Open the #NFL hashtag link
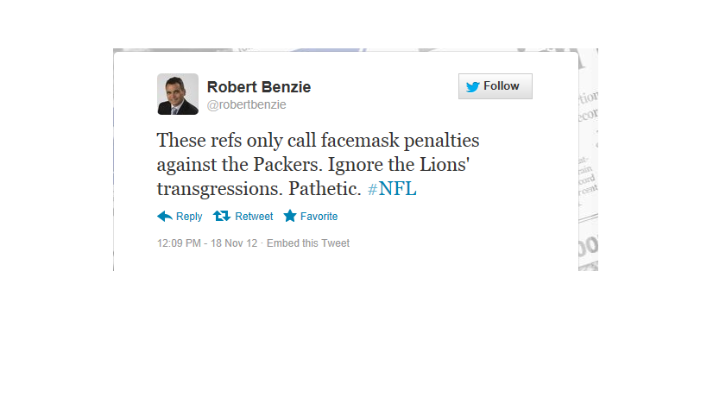Screen dimensions: 707x397 392,189
